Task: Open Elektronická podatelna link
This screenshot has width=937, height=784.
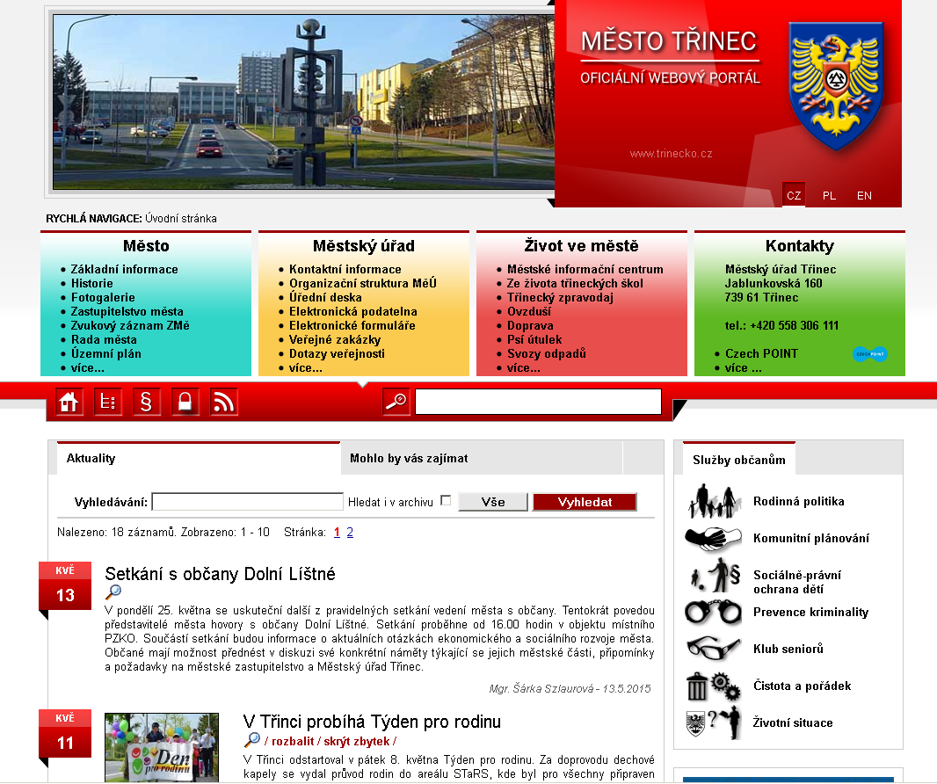Action: [x=353, y=311]
